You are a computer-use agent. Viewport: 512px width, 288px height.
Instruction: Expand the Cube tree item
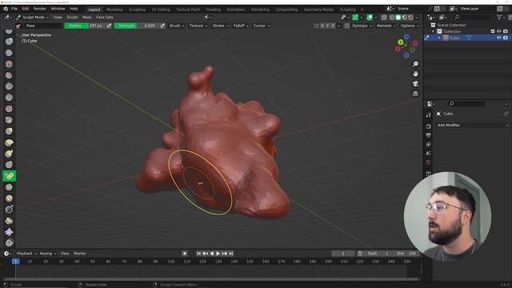[439, 38]
